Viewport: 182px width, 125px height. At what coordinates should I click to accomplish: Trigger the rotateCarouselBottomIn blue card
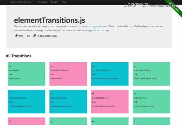(x=110, y=74)
